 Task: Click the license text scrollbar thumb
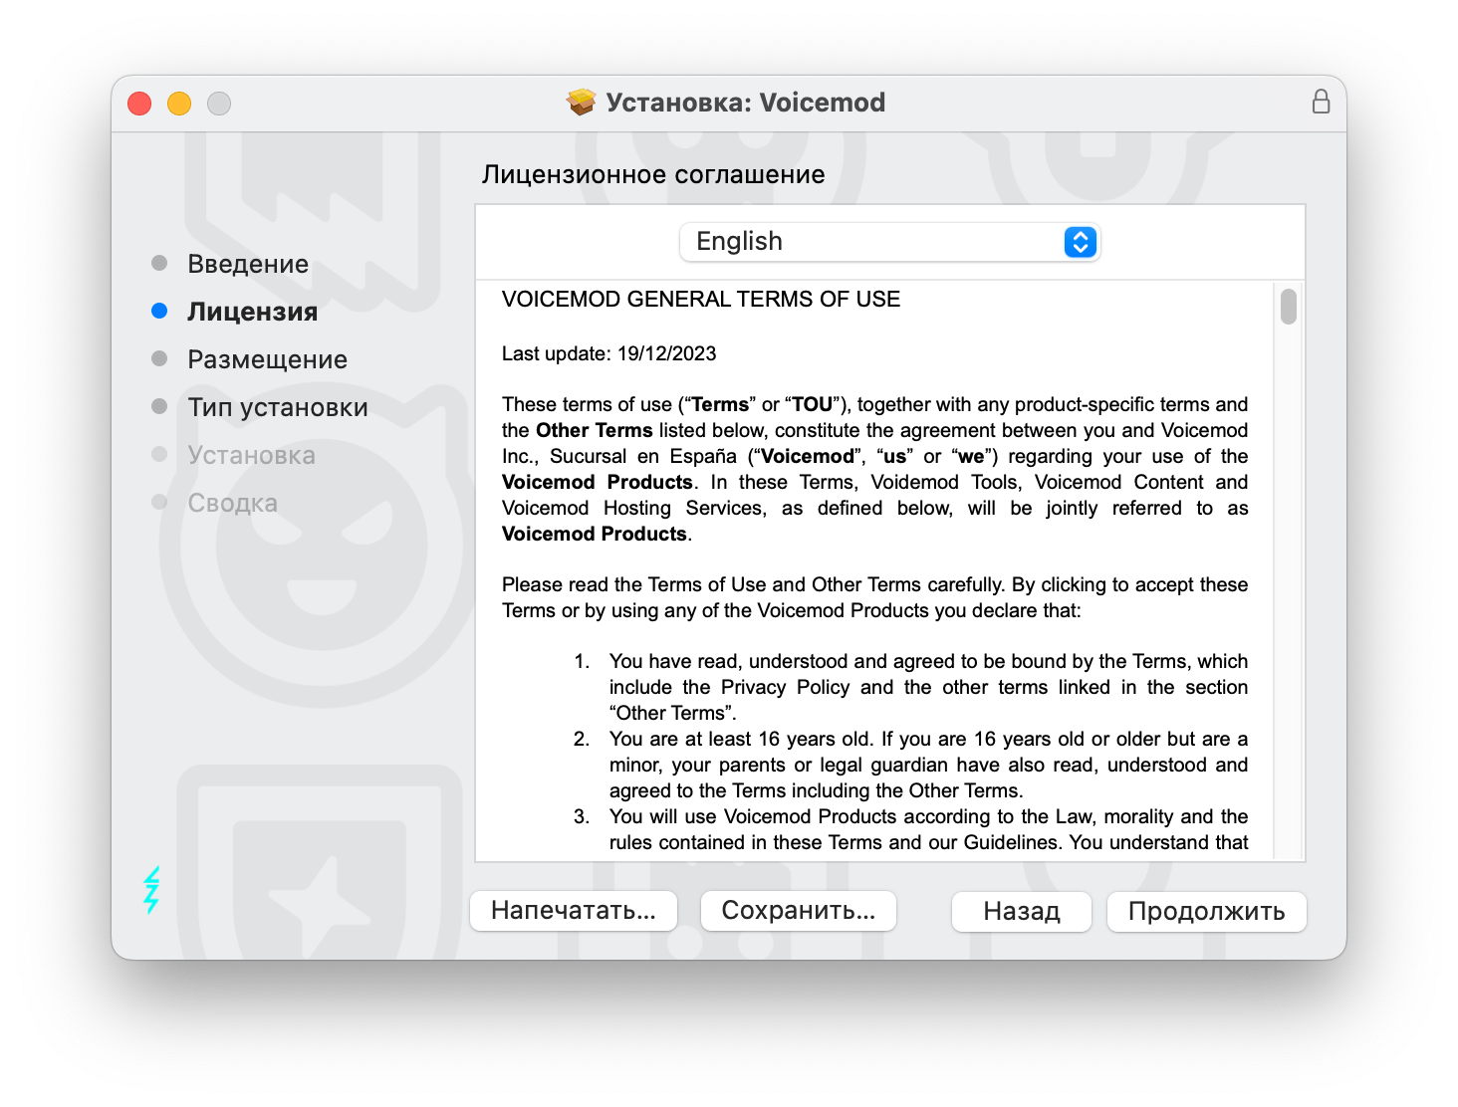(x=1289, y=307)
